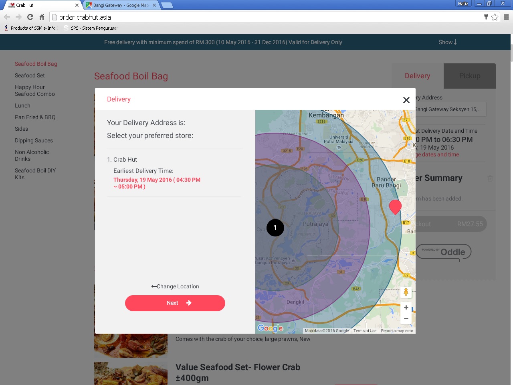
Task: Open Terms of Use map link
Action: (x=365, y=331)
